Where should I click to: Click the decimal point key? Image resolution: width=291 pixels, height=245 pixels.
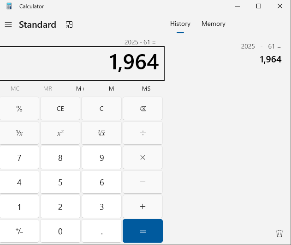[101, 231]
